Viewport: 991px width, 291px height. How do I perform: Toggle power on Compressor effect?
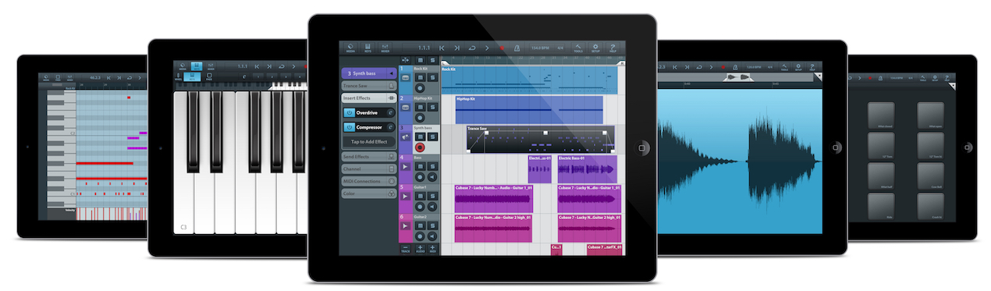pyautogui.click(x=349, y=127)
